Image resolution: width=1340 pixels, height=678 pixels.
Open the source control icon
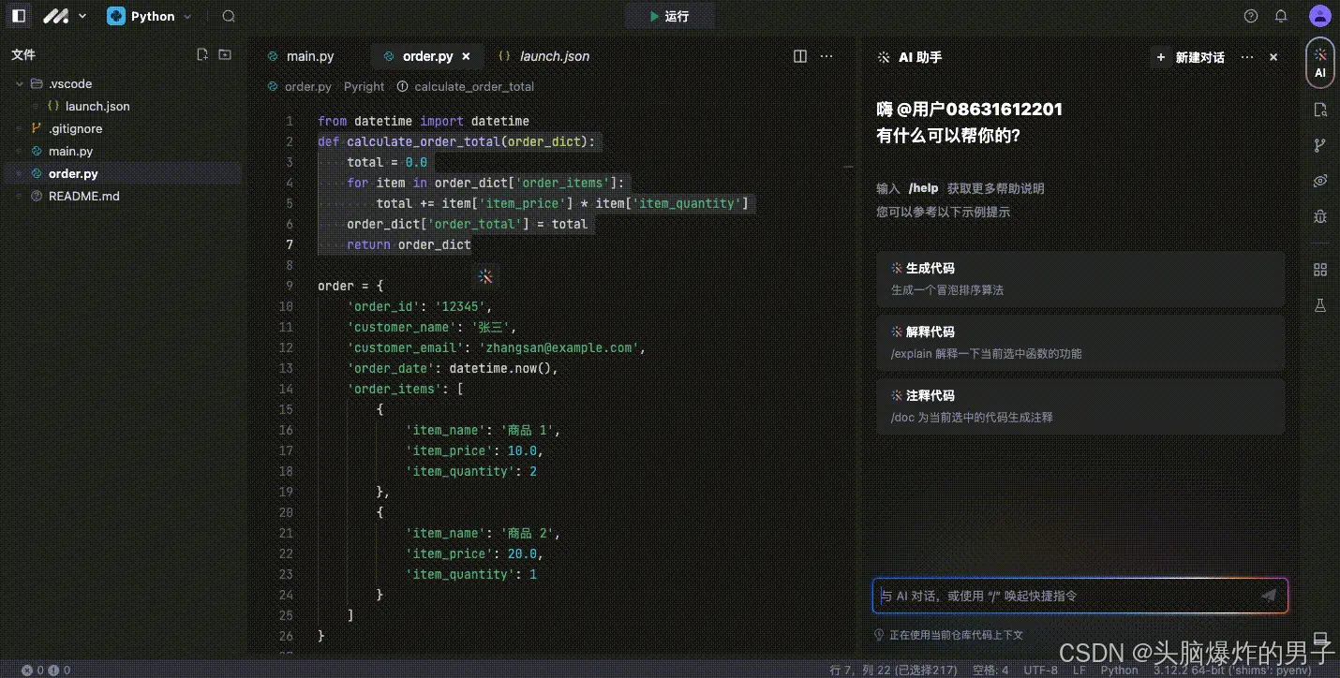(1319, 145)
